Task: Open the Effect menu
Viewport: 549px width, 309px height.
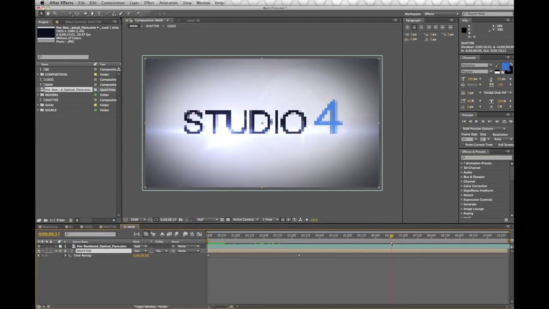Action: (x=149, y=3)
